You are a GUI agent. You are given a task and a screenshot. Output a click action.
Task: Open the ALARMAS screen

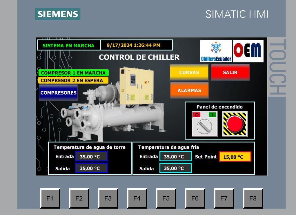pos(189,90)
